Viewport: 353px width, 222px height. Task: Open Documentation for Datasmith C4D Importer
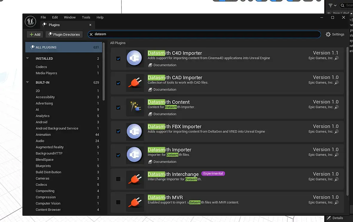tap(162, 65)
